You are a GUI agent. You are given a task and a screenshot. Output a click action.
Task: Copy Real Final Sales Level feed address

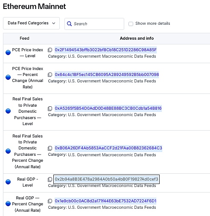pyautogui.click(x=50, y=108)
